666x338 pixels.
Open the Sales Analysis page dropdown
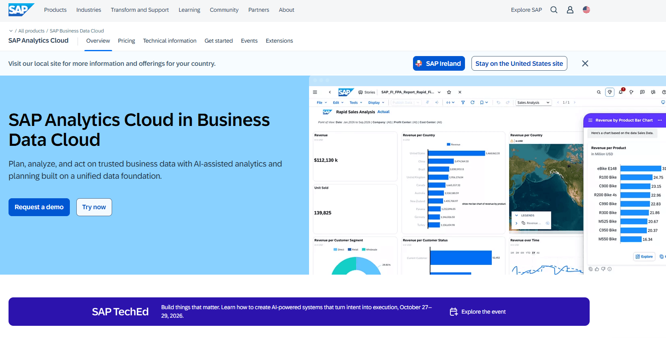point(533,103)
